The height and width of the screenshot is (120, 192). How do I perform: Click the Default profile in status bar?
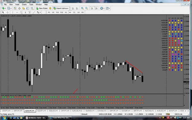[x=84, y=114]
